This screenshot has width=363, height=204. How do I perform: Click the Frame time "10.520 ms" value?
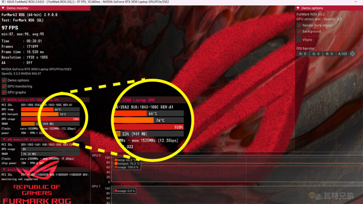click(x=35, y=52)
